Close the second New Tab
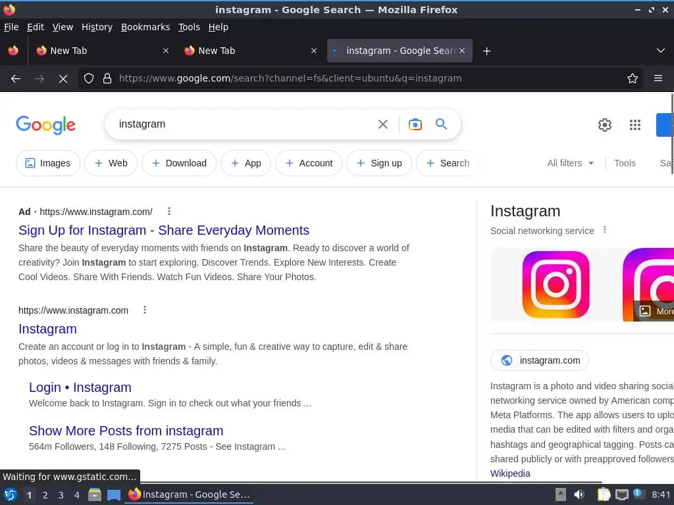 click(314, 51)
